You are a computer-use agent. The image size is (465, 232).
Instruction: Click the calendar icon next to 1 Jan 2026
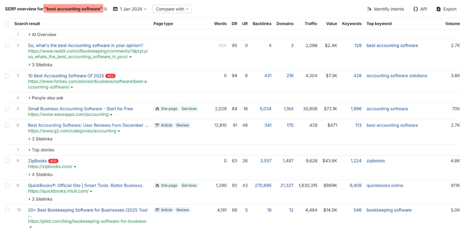coord(115,9)
